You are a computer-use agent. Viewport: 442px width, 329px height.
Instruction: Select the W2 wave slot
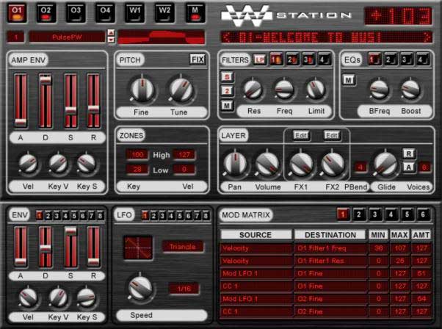click(164, 13)
